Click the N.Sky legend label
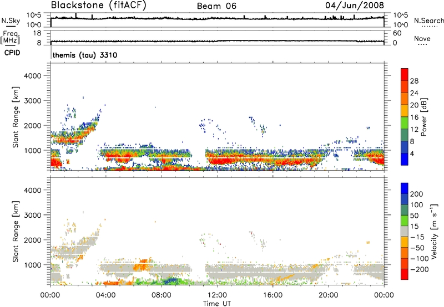The height and width of the screenshot is (307, 444). 11,21
